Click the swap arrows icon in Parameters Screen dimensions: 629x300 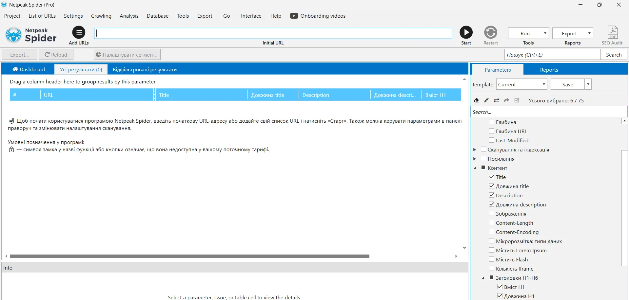click(x=497, y=100)
